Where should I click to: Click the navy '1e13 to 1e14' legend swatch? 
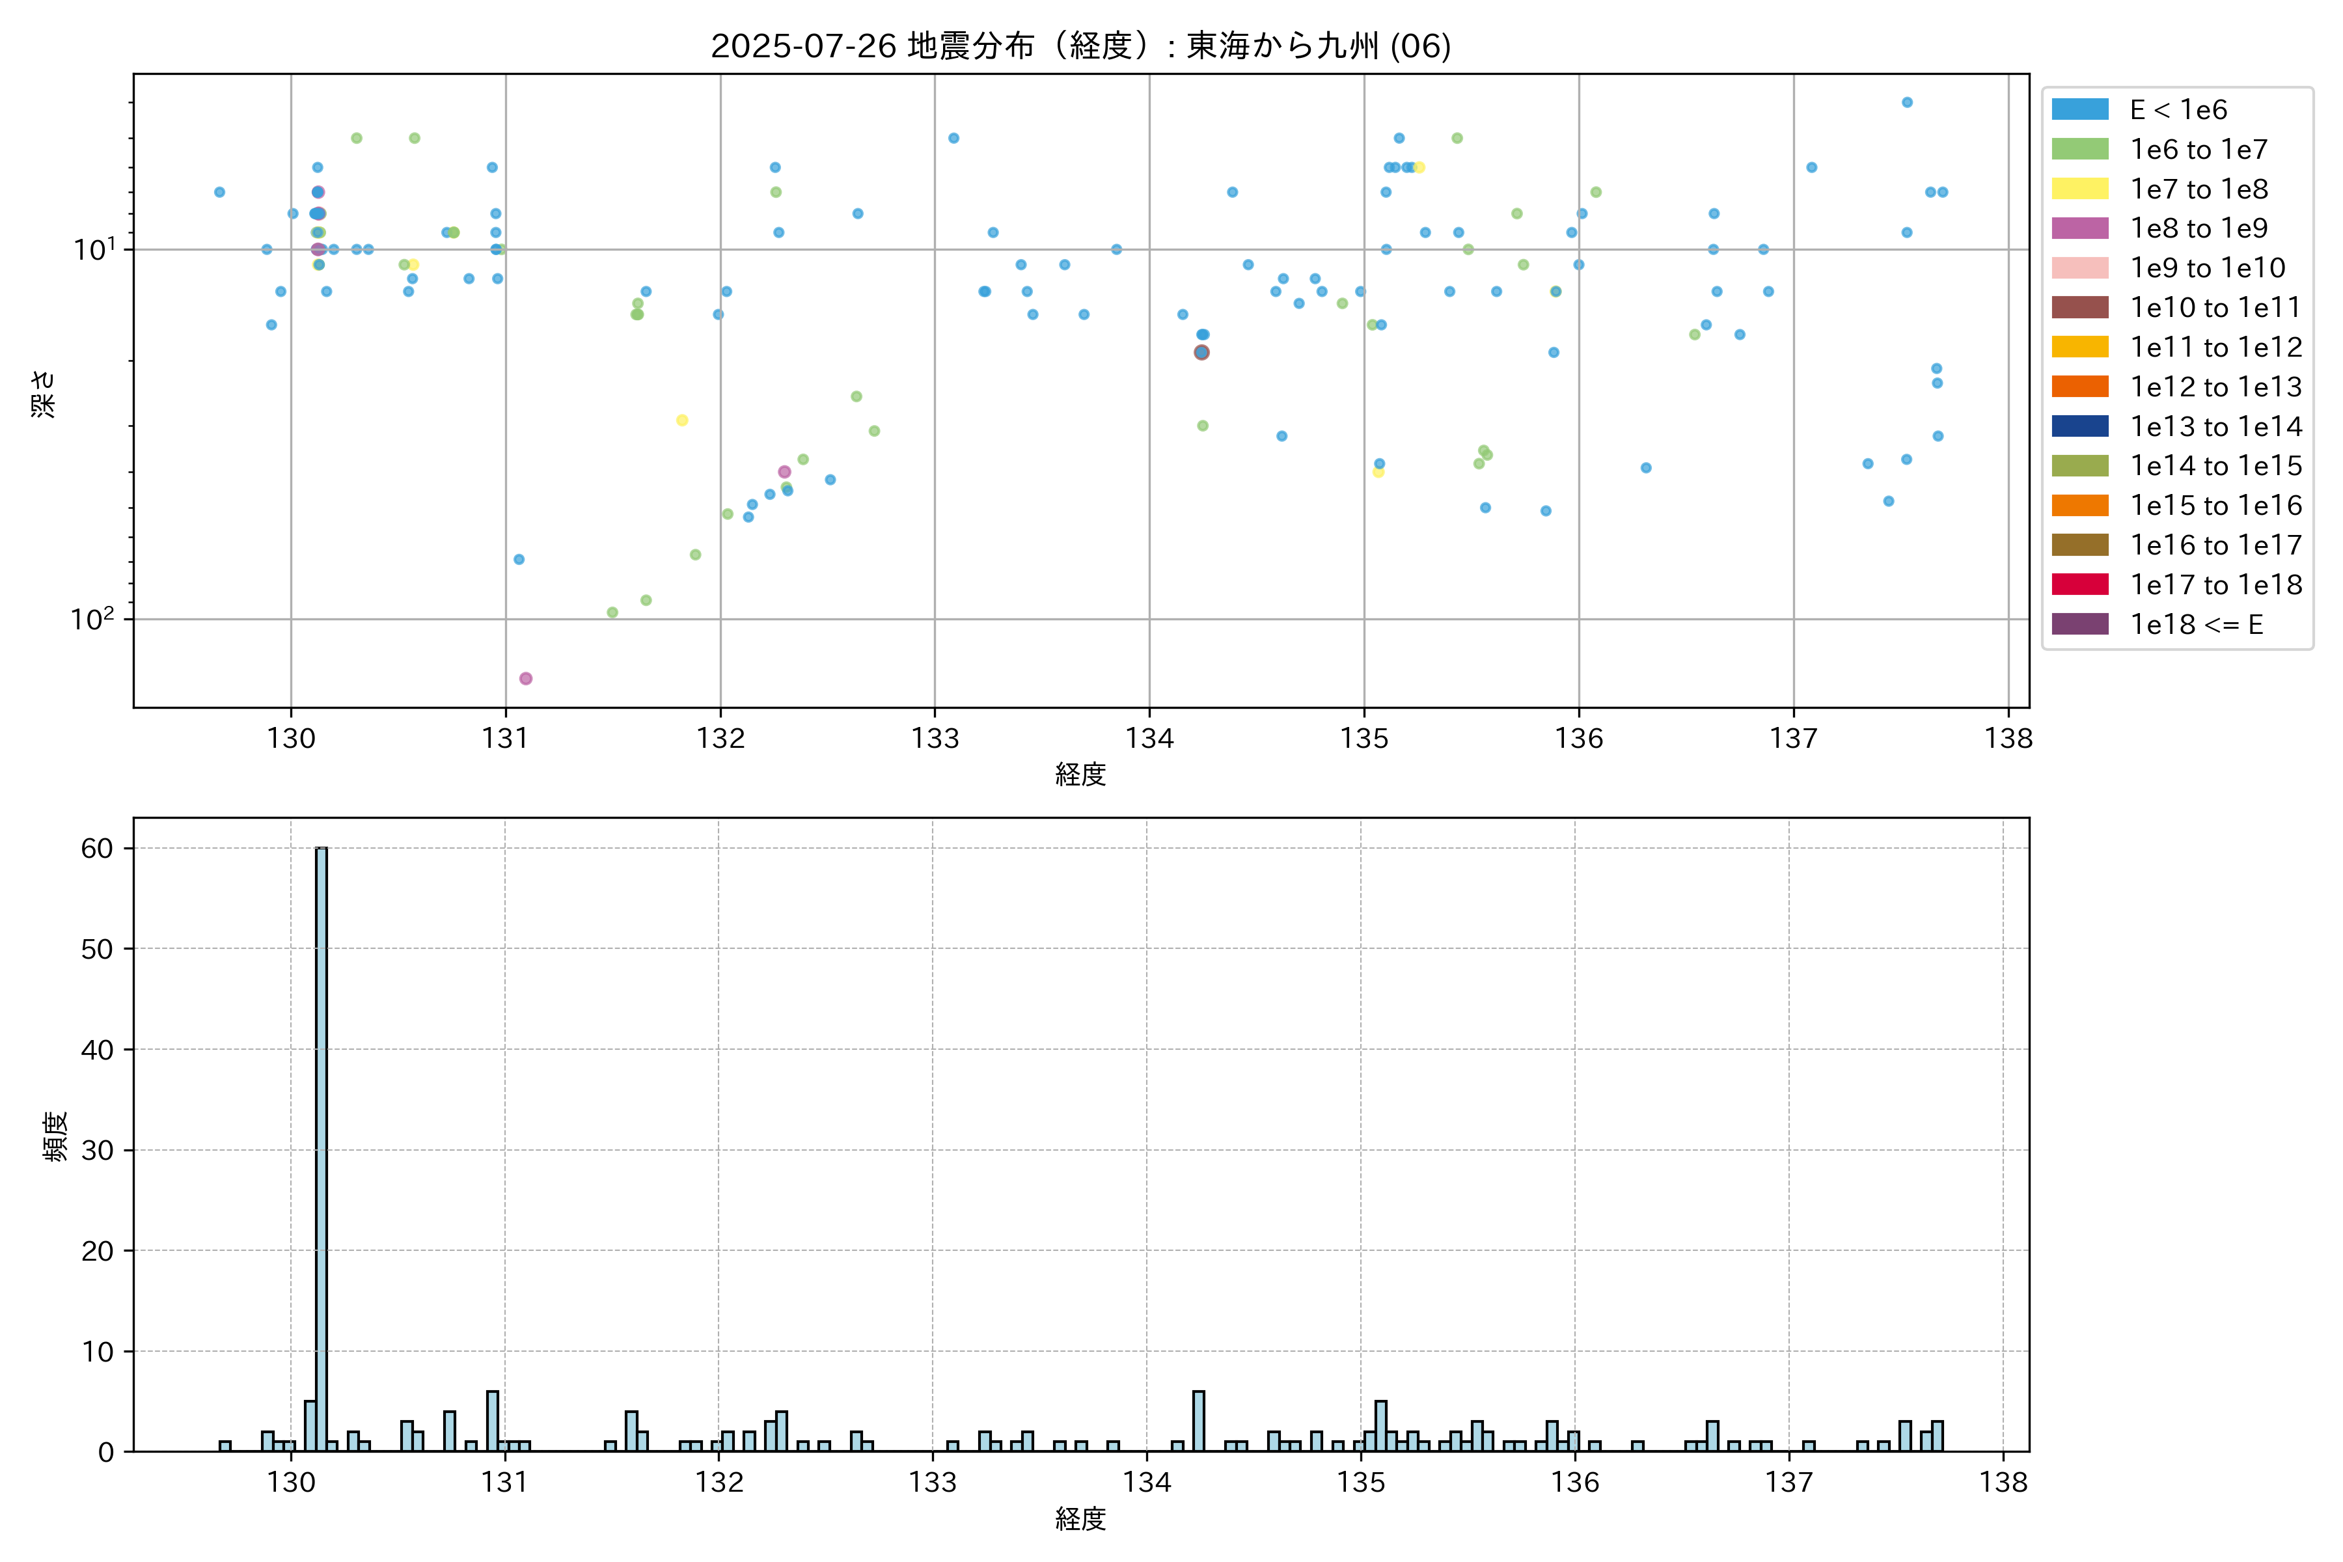[2079, 426]
